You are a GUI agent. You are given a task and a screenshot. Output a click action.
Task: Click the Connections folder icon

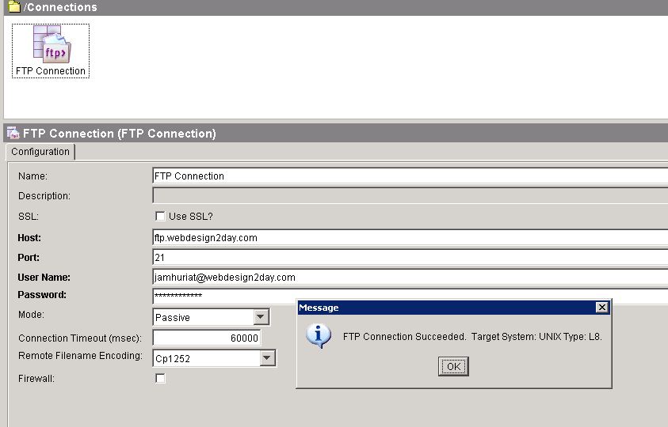tap(14, 7)
